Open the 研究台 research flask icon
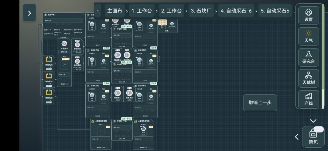 [309, 57]
